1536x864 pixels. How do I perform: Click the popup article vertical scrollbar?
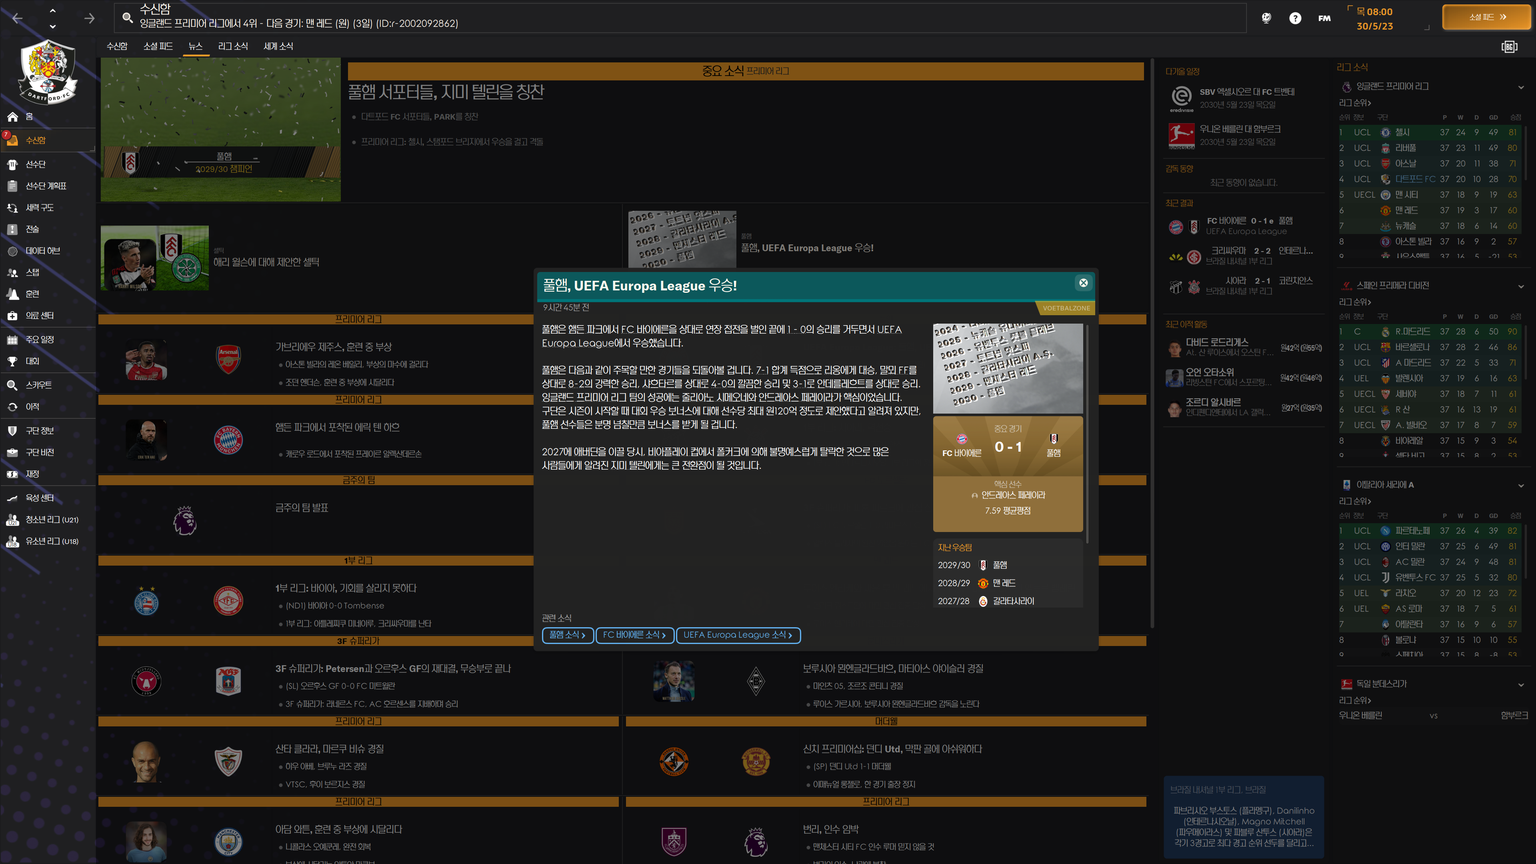(1088, 434)
